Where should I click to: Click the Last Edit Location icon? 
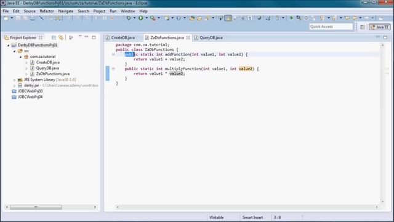(x=347, y=18)
